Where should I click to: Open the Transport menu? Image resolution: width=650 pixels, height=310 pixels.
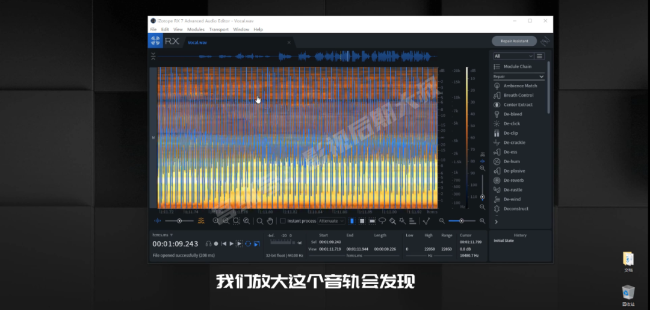pos(218,29)
